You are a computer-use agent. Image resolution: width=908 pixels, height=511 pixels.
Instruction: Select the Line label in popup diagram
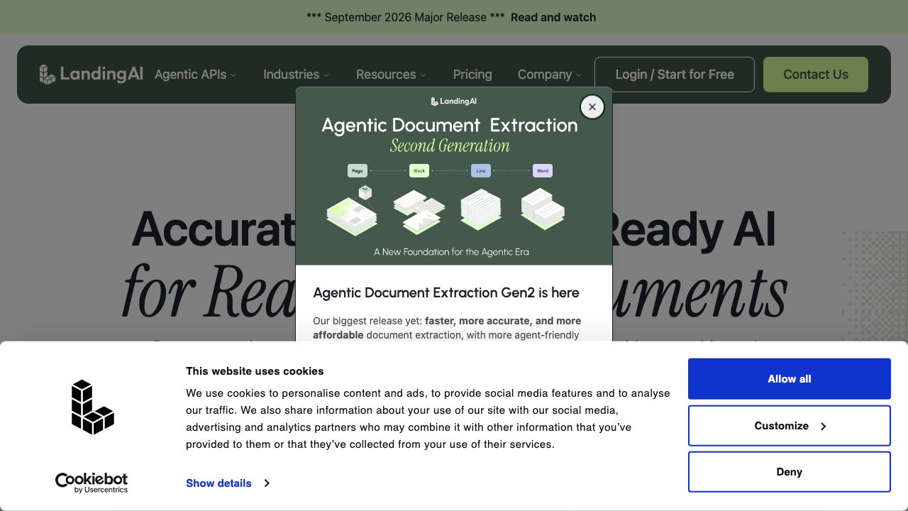(481, 171)
